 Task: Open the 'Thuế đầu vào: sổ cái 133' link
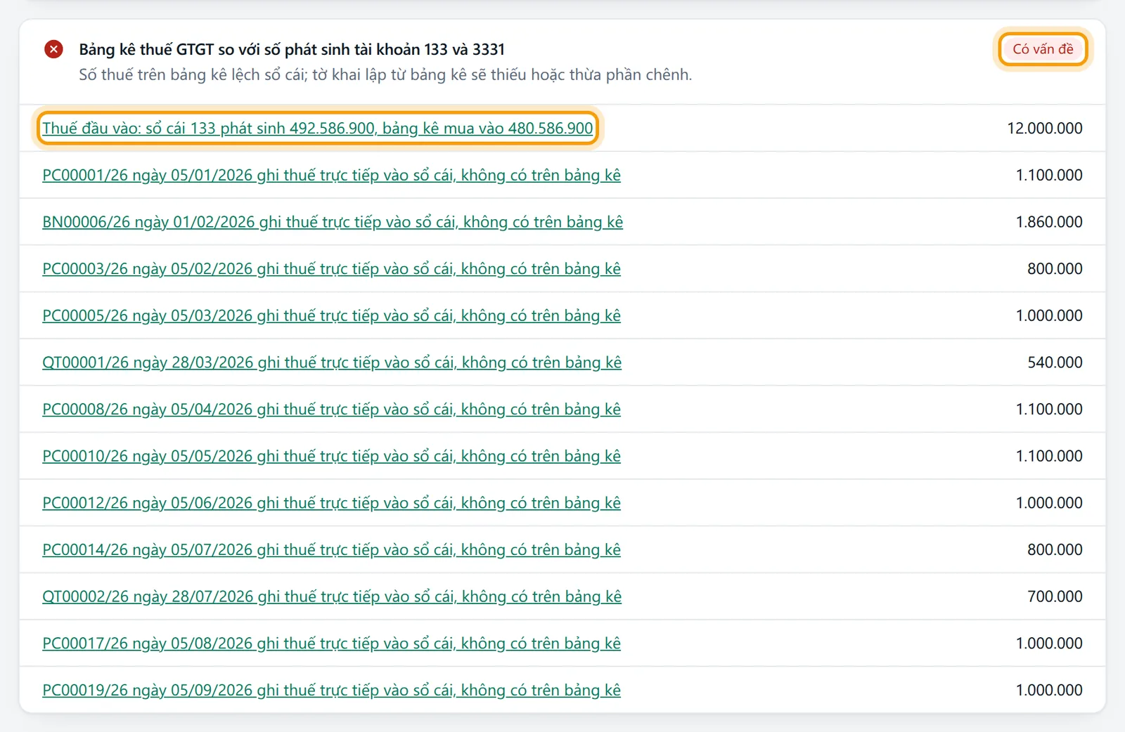click(x=317, y=128)
